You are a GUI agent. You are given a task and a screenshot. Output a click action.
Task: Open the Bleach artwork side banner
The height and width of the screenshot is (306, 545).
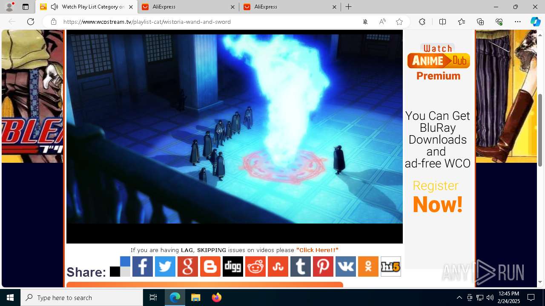[32, 96]
